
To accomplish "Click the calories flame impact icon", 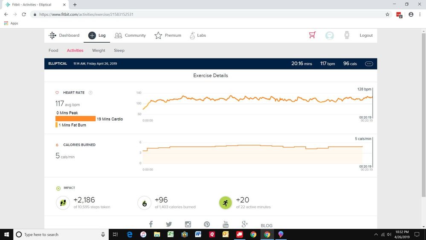I will click(x=144, y=203).
